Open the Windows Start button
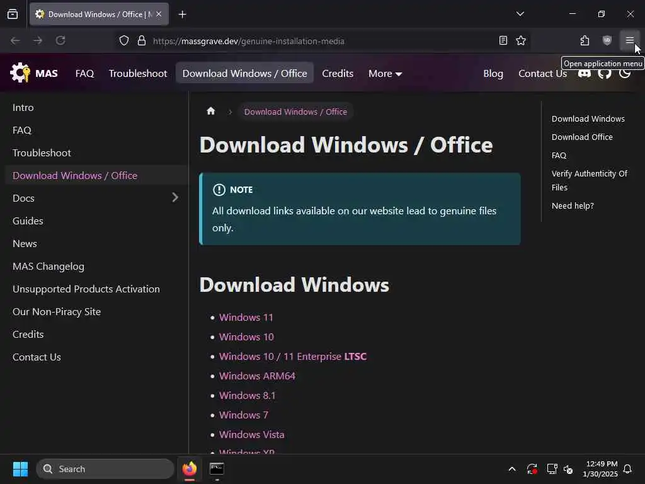The width and height of the screenshot is (645, 484). point(20,469)
